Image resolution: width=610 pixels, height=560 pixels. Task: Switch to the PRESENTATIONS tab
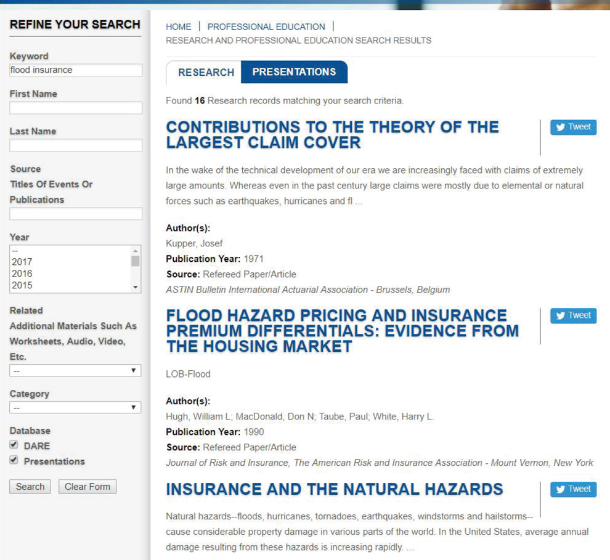295,72
